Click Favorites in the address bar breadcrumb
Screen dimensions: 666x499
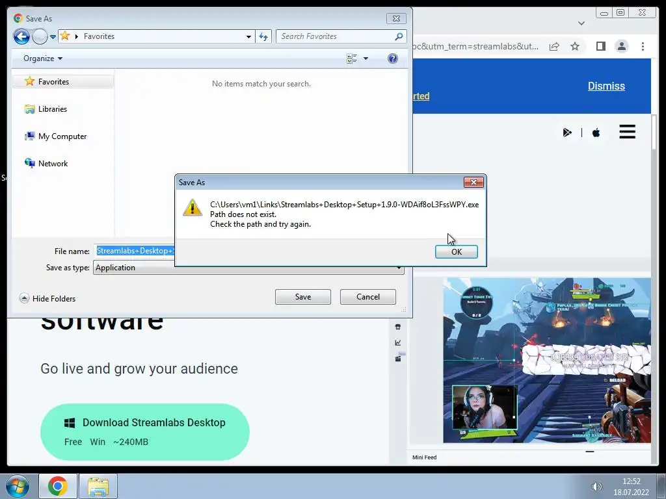(x=99, y=36)
